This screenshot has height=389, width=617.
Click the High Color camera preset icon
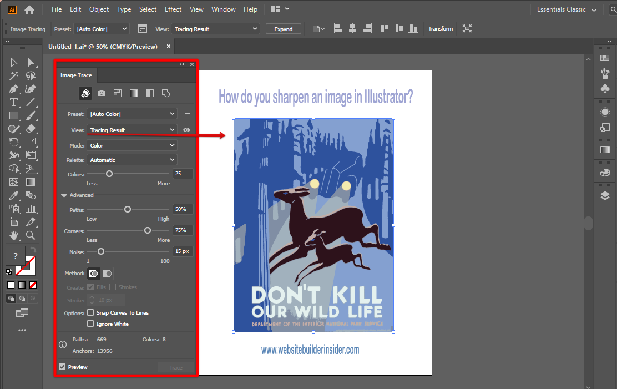pyautogui.click(x=102, y=93)
